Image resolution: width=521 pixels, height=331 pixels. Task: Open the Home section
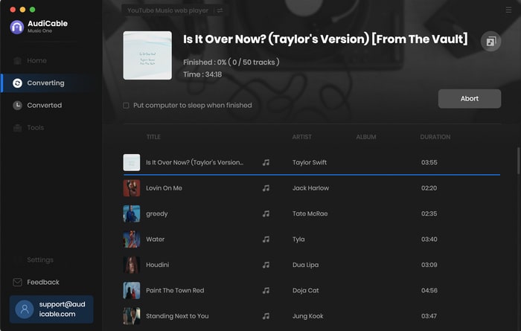(x=36, y=60)
